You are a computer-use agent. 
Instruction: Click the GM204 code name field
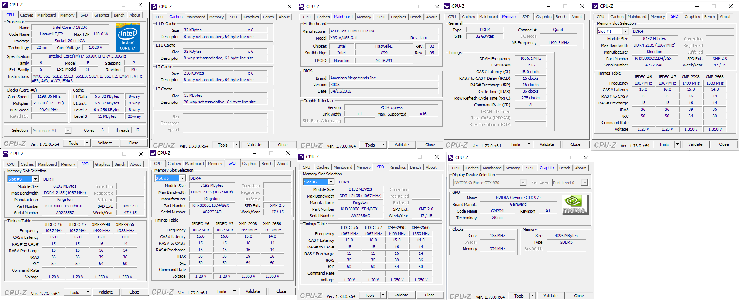click(x=497, y=211)
